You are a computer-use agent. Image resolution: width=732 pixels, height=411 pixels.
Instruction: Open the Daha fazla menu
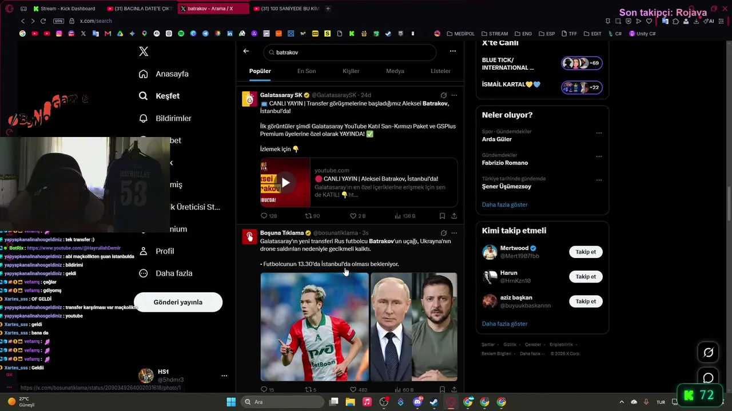pyautogui.click(x=166, y=273)
